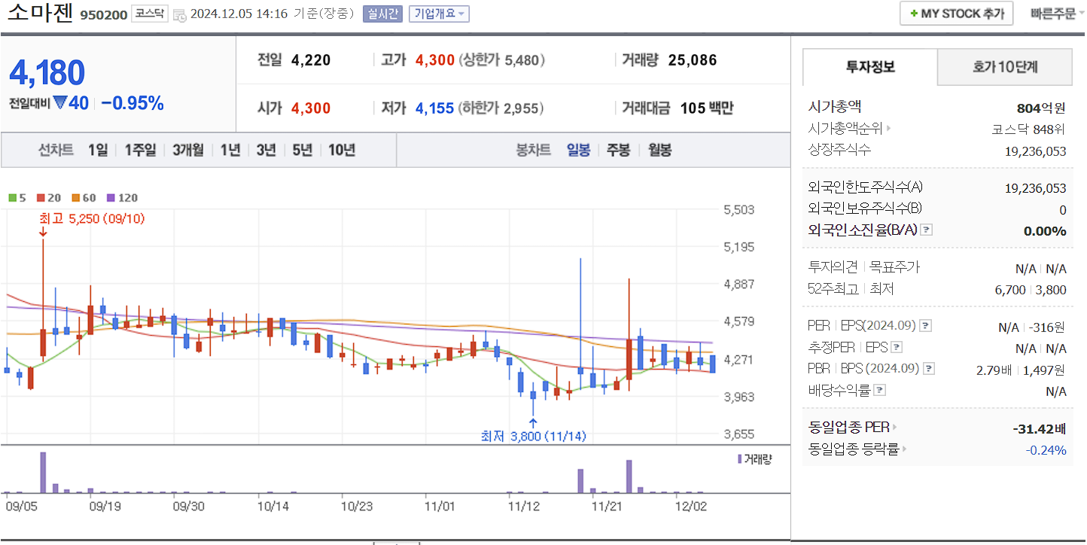This screenshot has width=1087, height=545.
Task: Switch to the 호가 10단계 tab
Action: pyautogui.click(x=1004, y=66)
